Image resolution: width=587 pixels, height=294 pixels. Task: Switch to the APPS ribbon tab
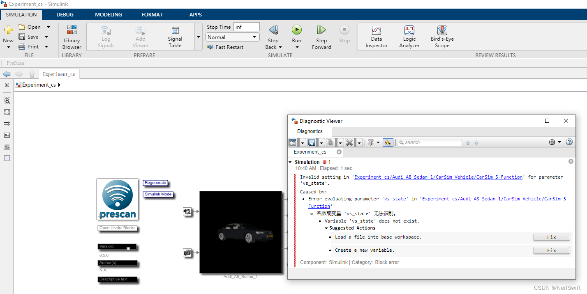point(196,14)
